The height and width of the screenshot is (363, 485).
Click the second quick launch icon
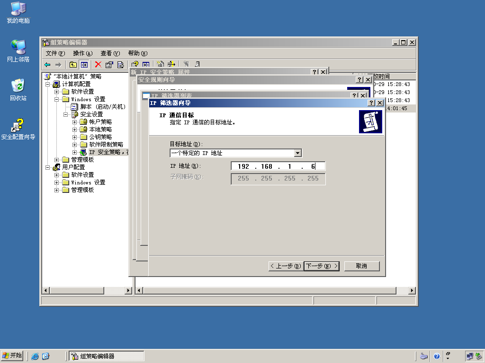tap(46, 356)
